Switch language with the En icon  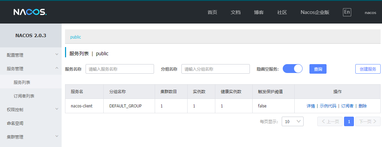click(347, 12)
